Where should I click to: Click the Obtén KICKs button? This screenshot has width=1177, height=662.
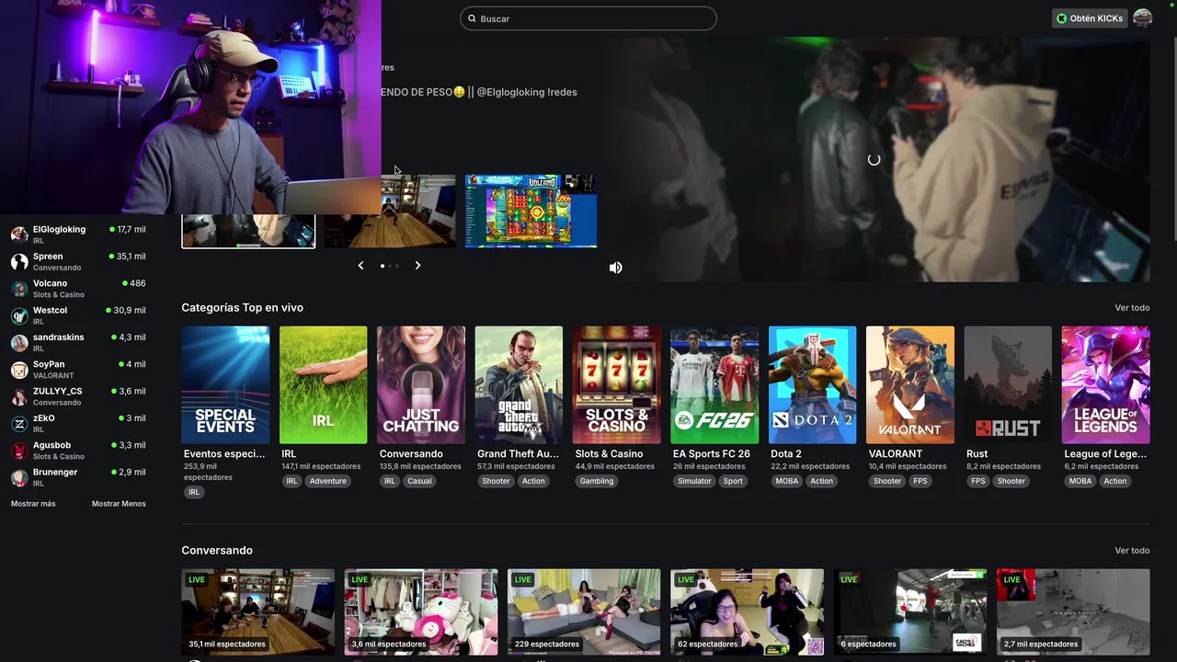point(1090,18)
